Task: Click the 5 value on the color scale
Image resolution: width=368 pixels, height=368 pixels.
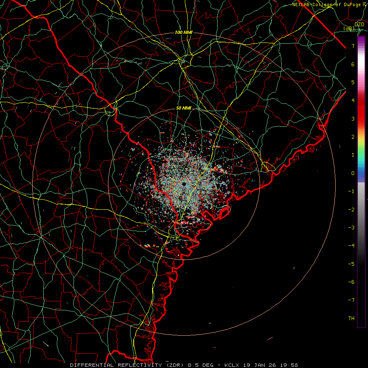Action: click(353, 82)
